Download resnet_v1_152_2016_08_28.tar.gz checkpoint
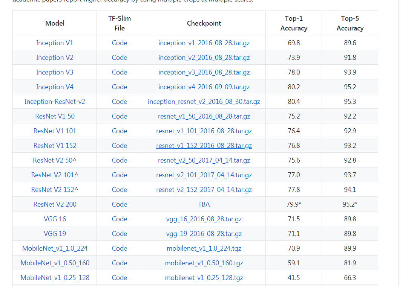Image resolution: width=417 pixels, height=286 pixels. 204,145
